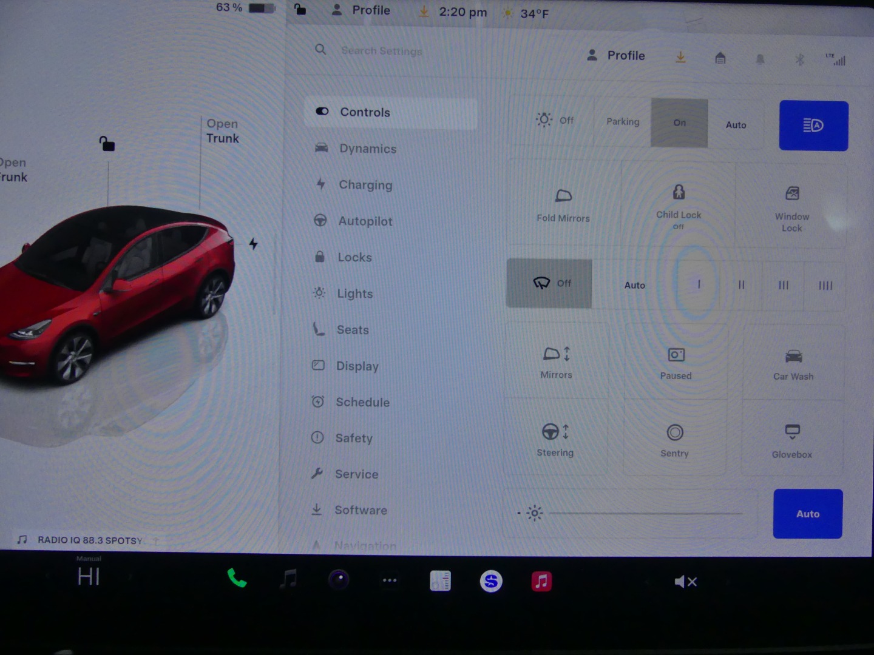Unmute the volume speaker icon
The width and height of the screenshot is (874, 655).
[685, 582]
